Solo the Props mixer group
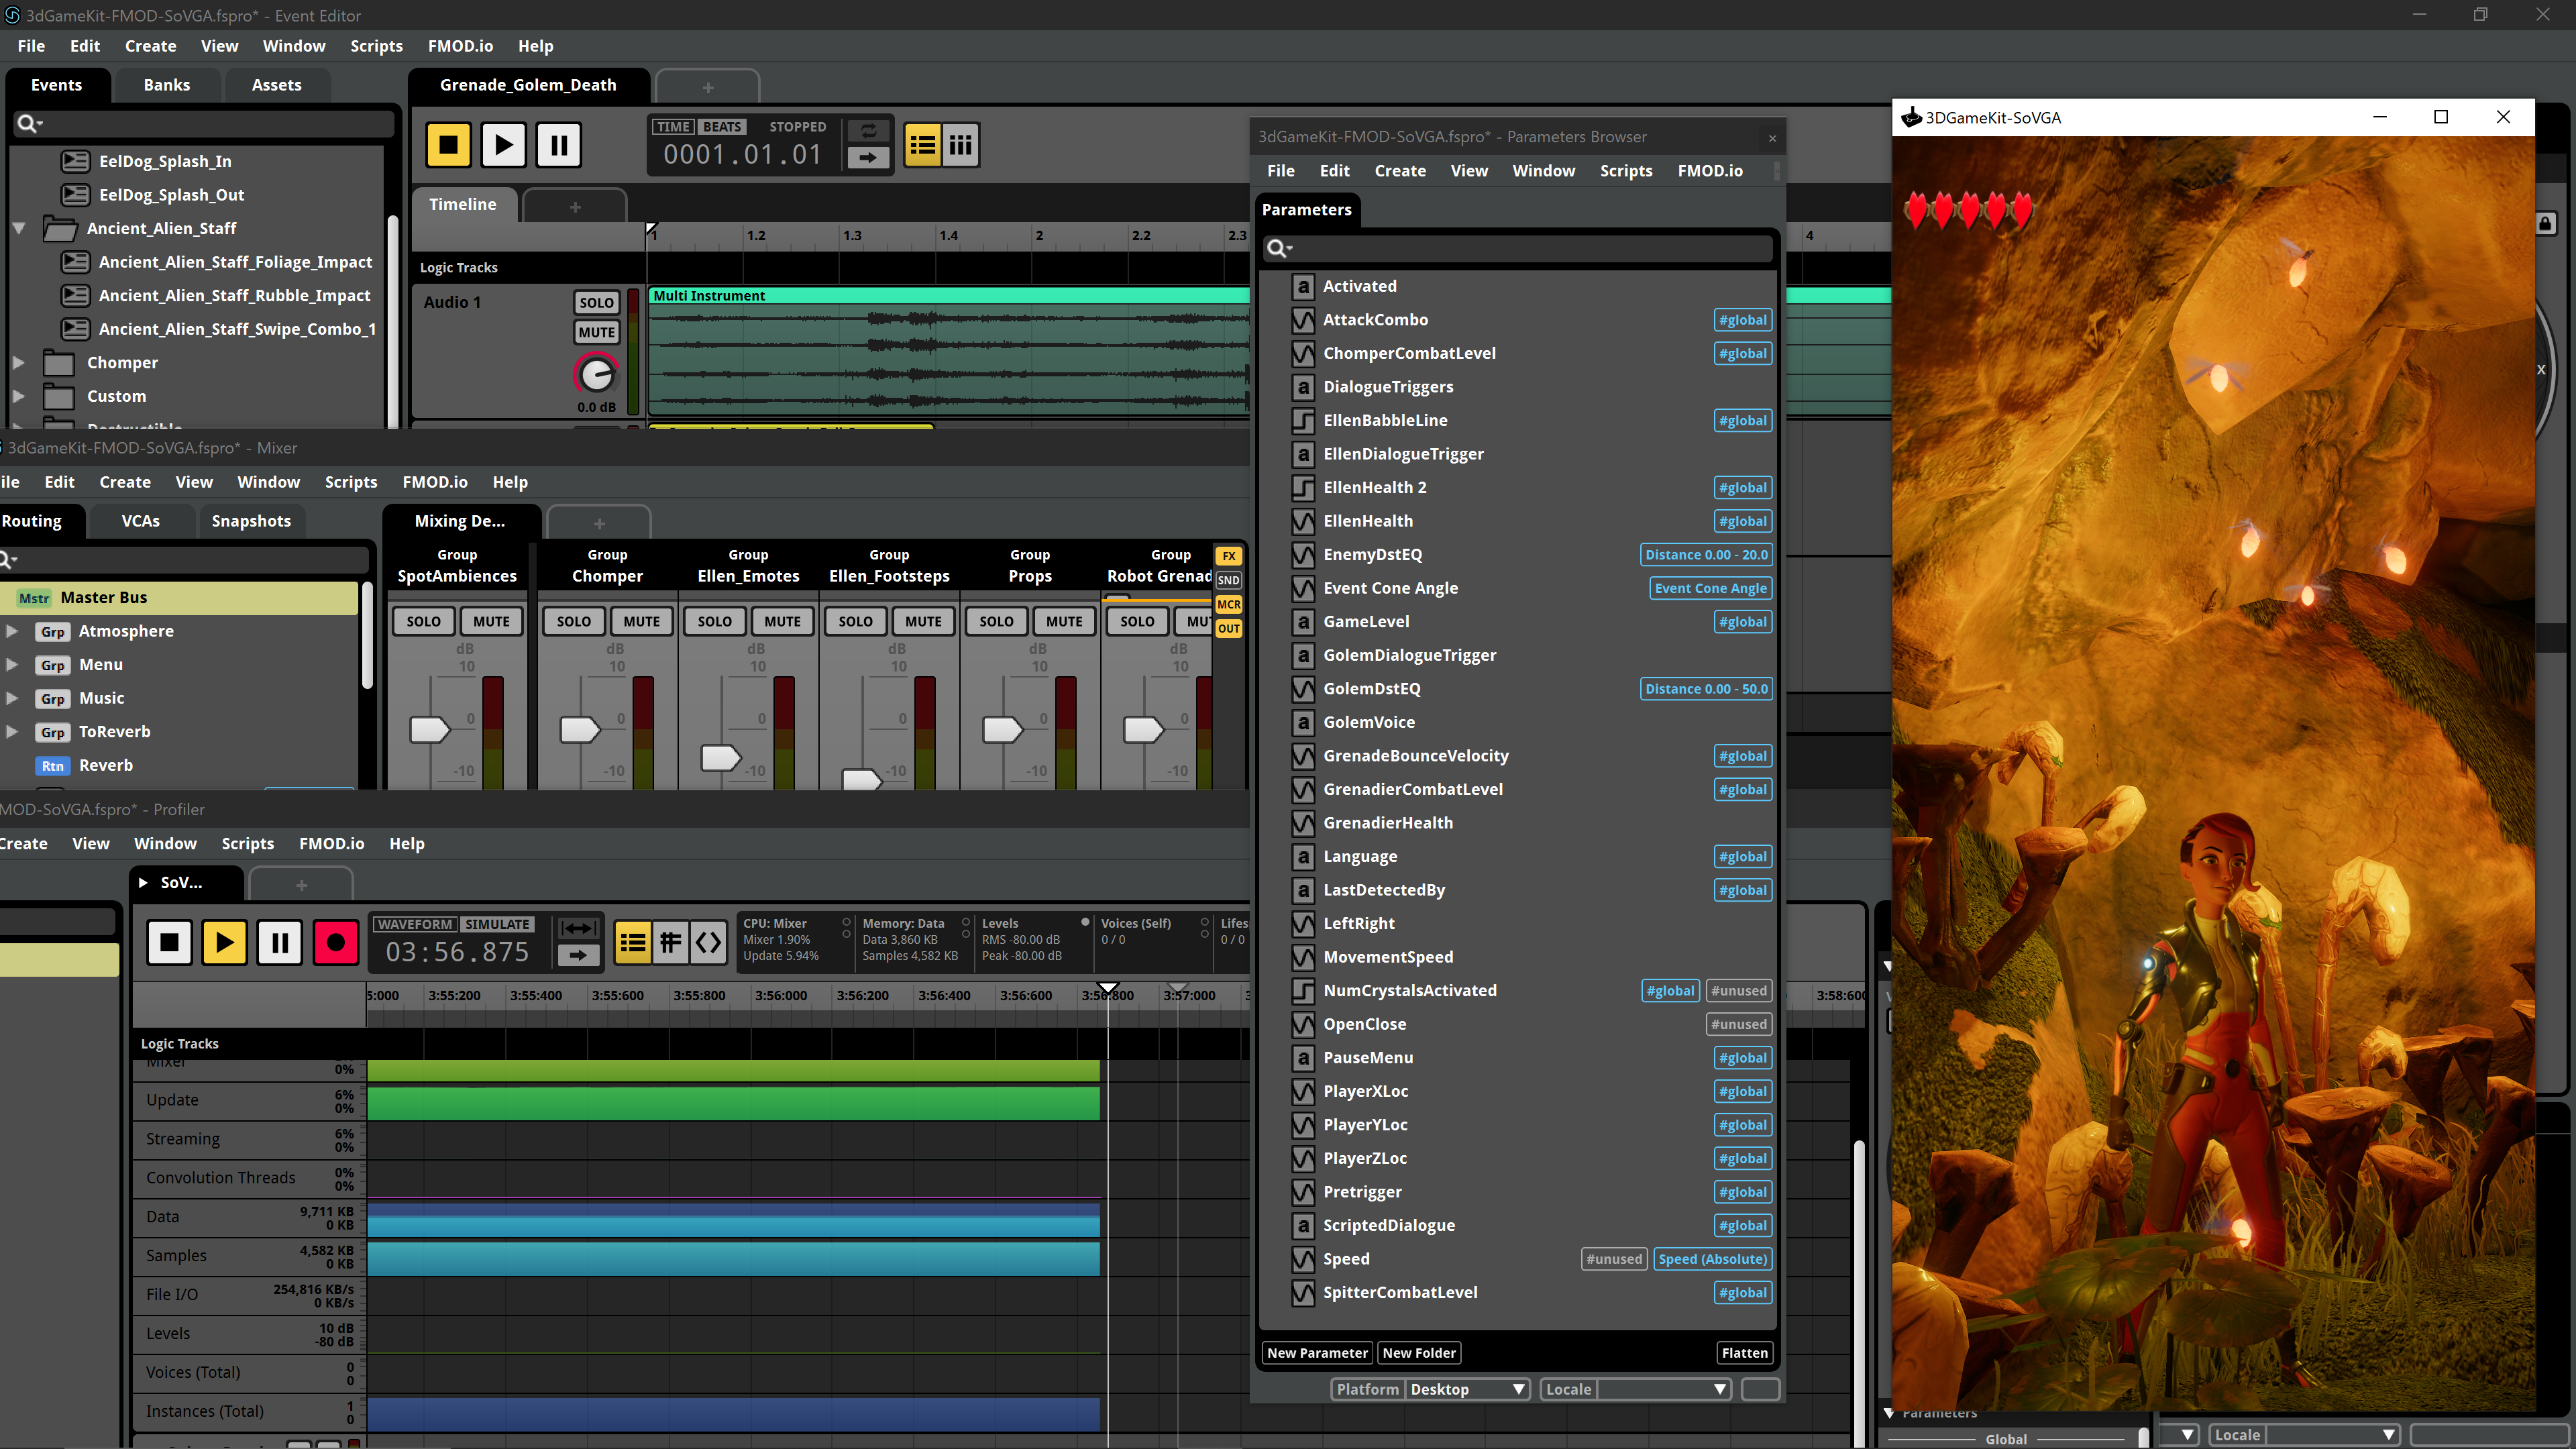The image size is (2576, 1449). [996, 621]
